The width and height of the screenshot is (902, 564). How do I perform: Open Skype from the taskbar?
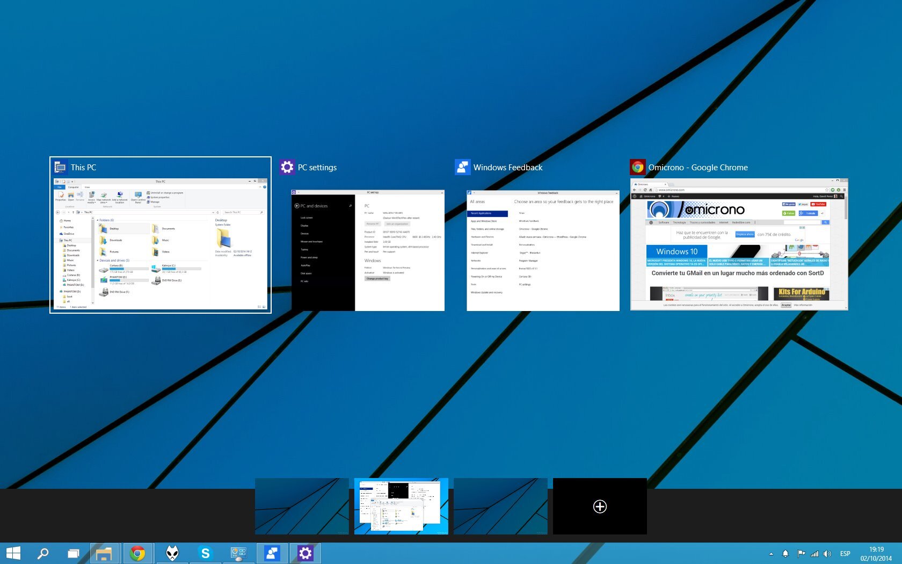coord(205,553)
